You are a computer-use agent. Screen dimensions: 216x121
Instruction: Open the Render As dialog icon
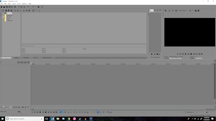pyautogui.click(x=12, y=7)
